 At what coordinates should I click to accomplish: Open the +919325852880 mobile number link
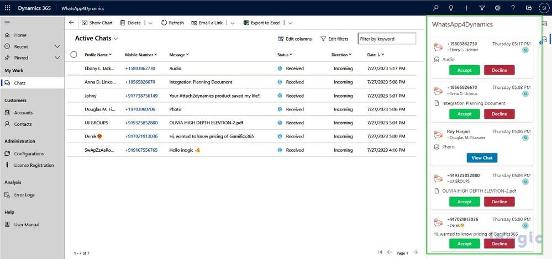[141, 123]
